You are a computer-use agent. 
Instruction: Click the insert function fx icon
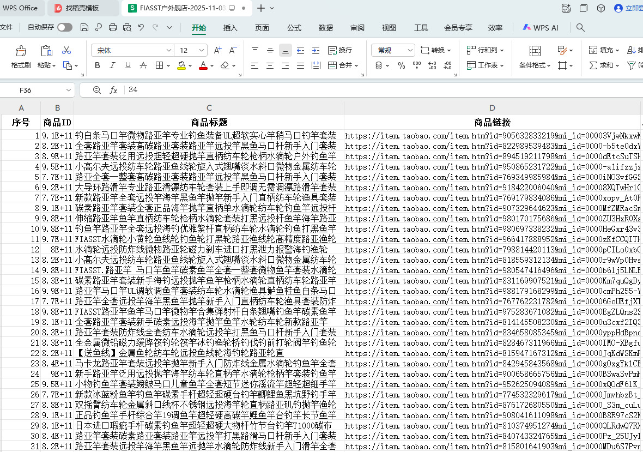pos(113,90)
